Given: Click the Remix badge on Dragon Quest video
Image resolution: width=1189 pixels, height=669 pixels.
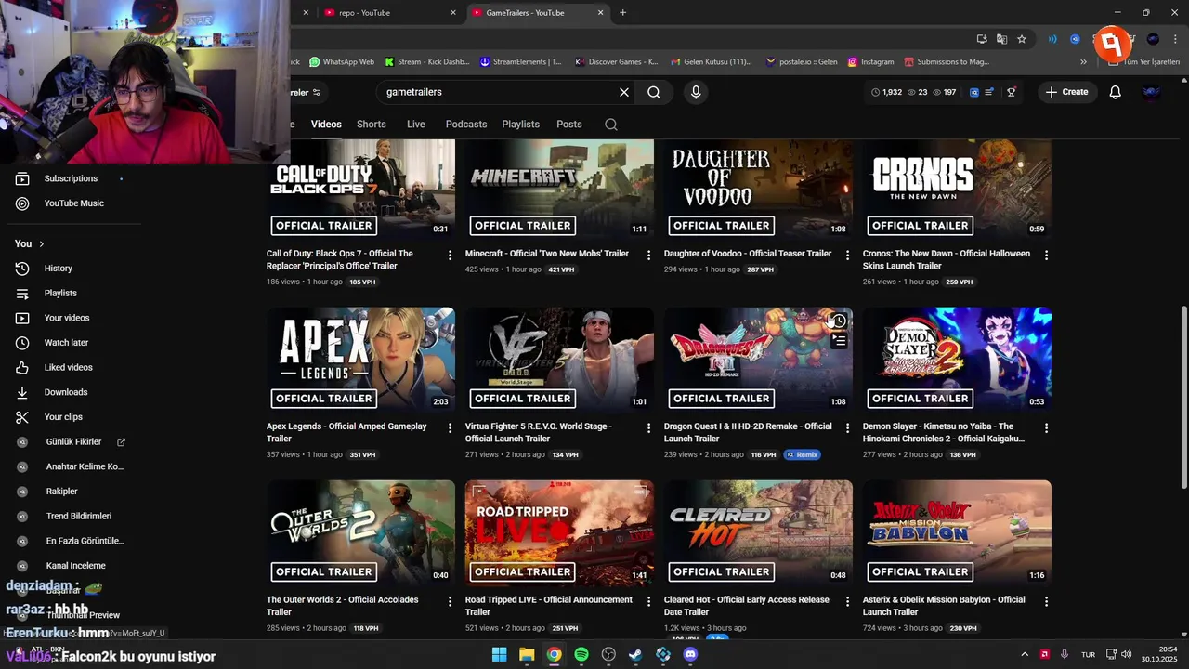Looking at the screenshot, I should pos(802,455).
